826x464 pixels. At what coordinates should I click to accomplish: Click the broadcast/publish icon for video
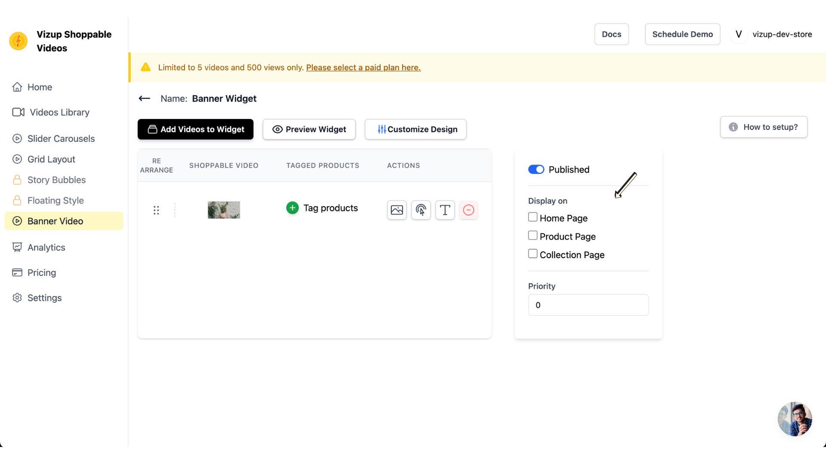point(421,210)
